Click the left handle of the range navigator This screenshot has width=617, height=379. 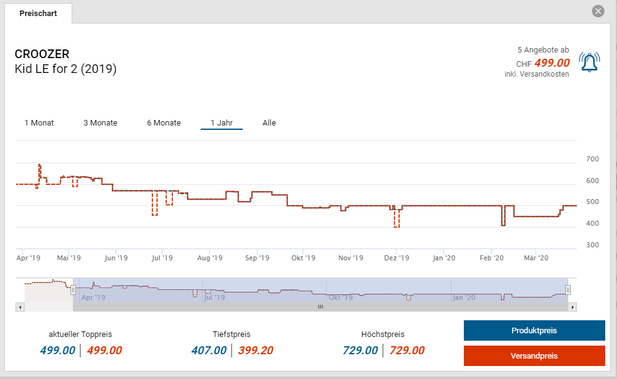[73, 289]
